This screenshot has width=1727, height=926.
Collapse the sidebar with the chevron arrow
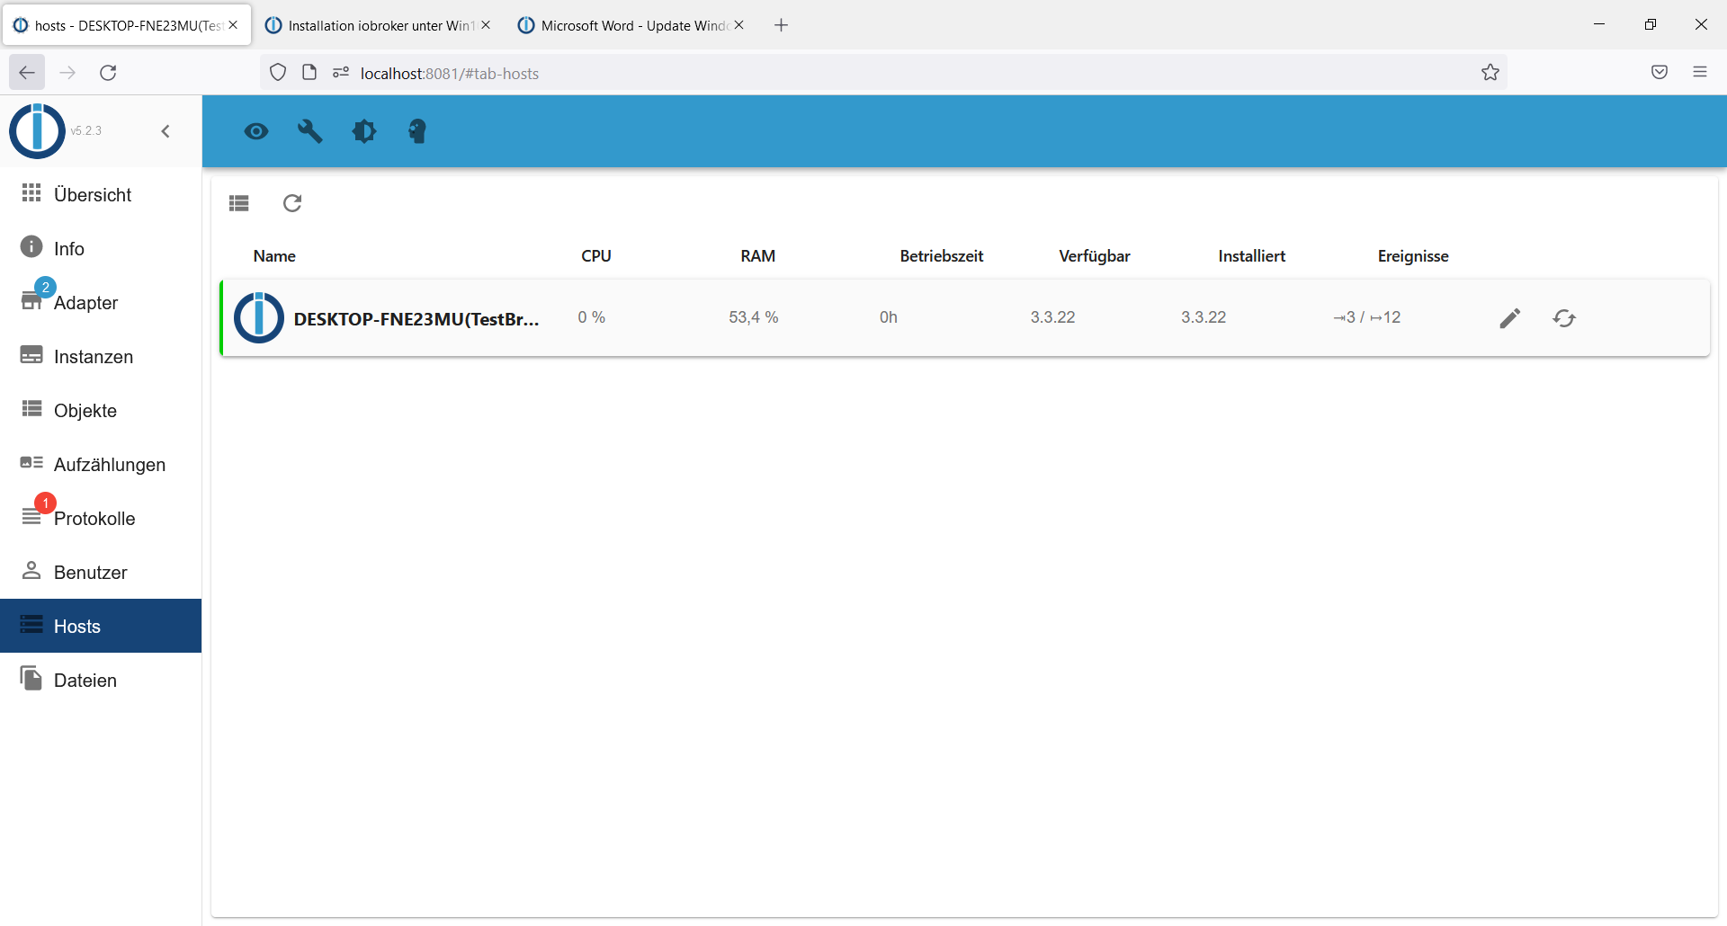pos(166,131)
